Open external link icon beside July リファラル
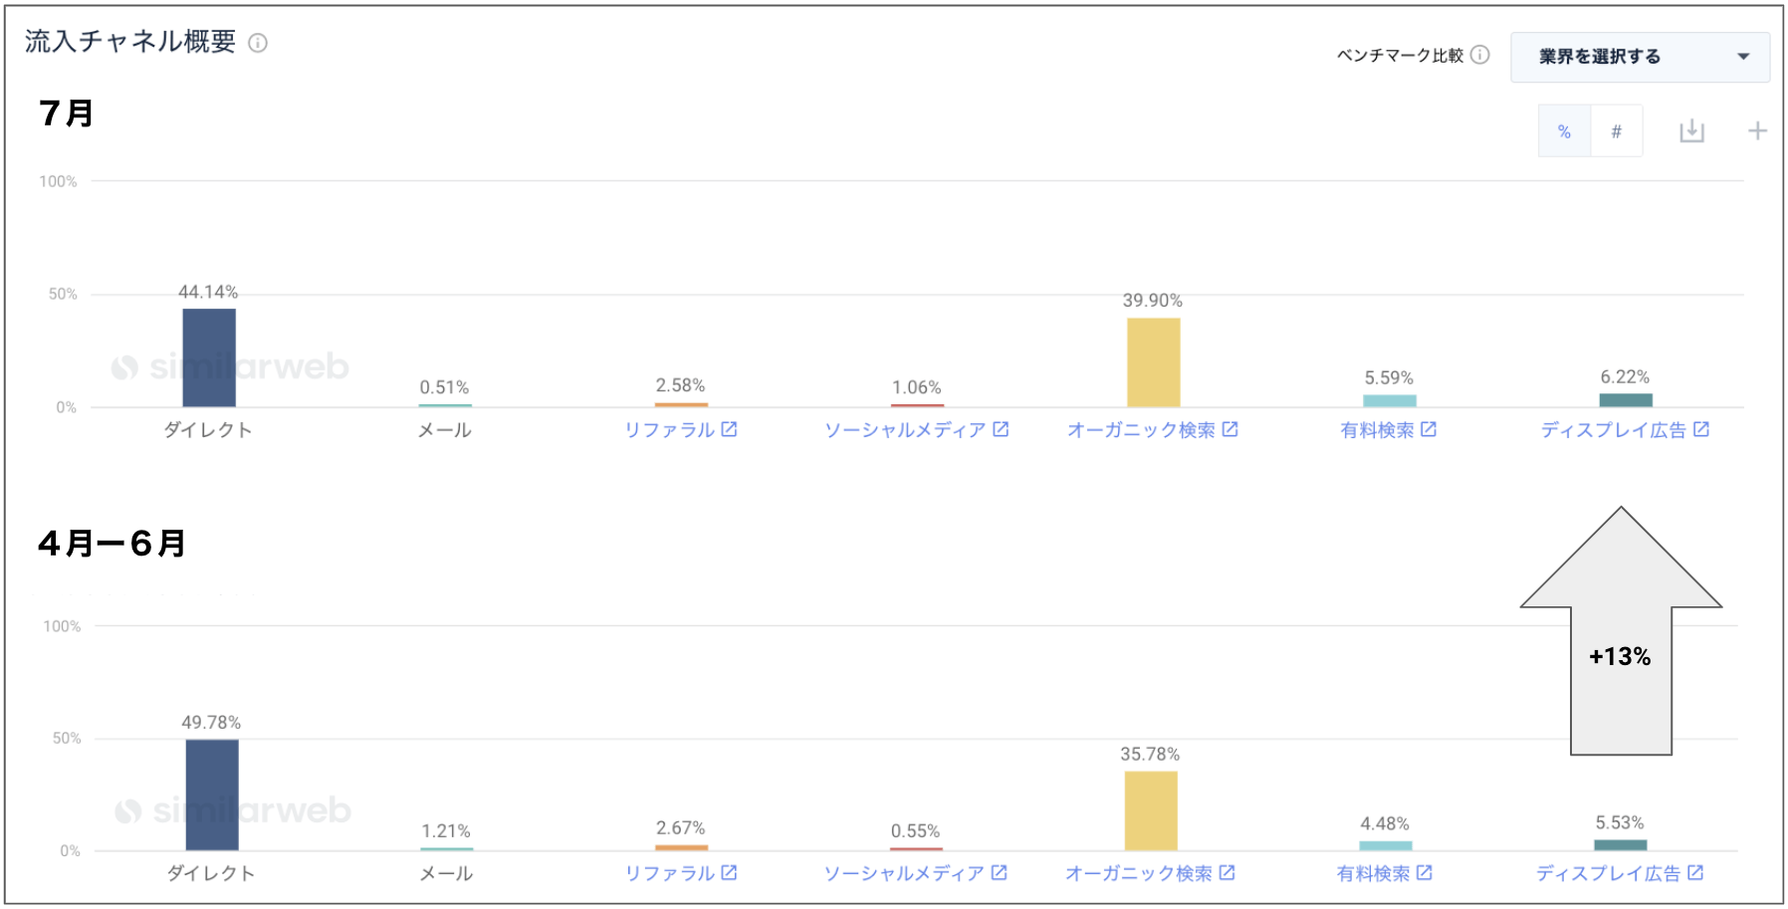Image resolution: width=1788 pixels, height=909 pixels. tap(730, 429)
